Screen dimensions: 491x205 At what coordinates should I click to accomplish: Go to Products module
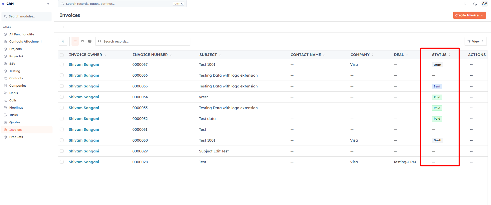click(x=16, y=137)
